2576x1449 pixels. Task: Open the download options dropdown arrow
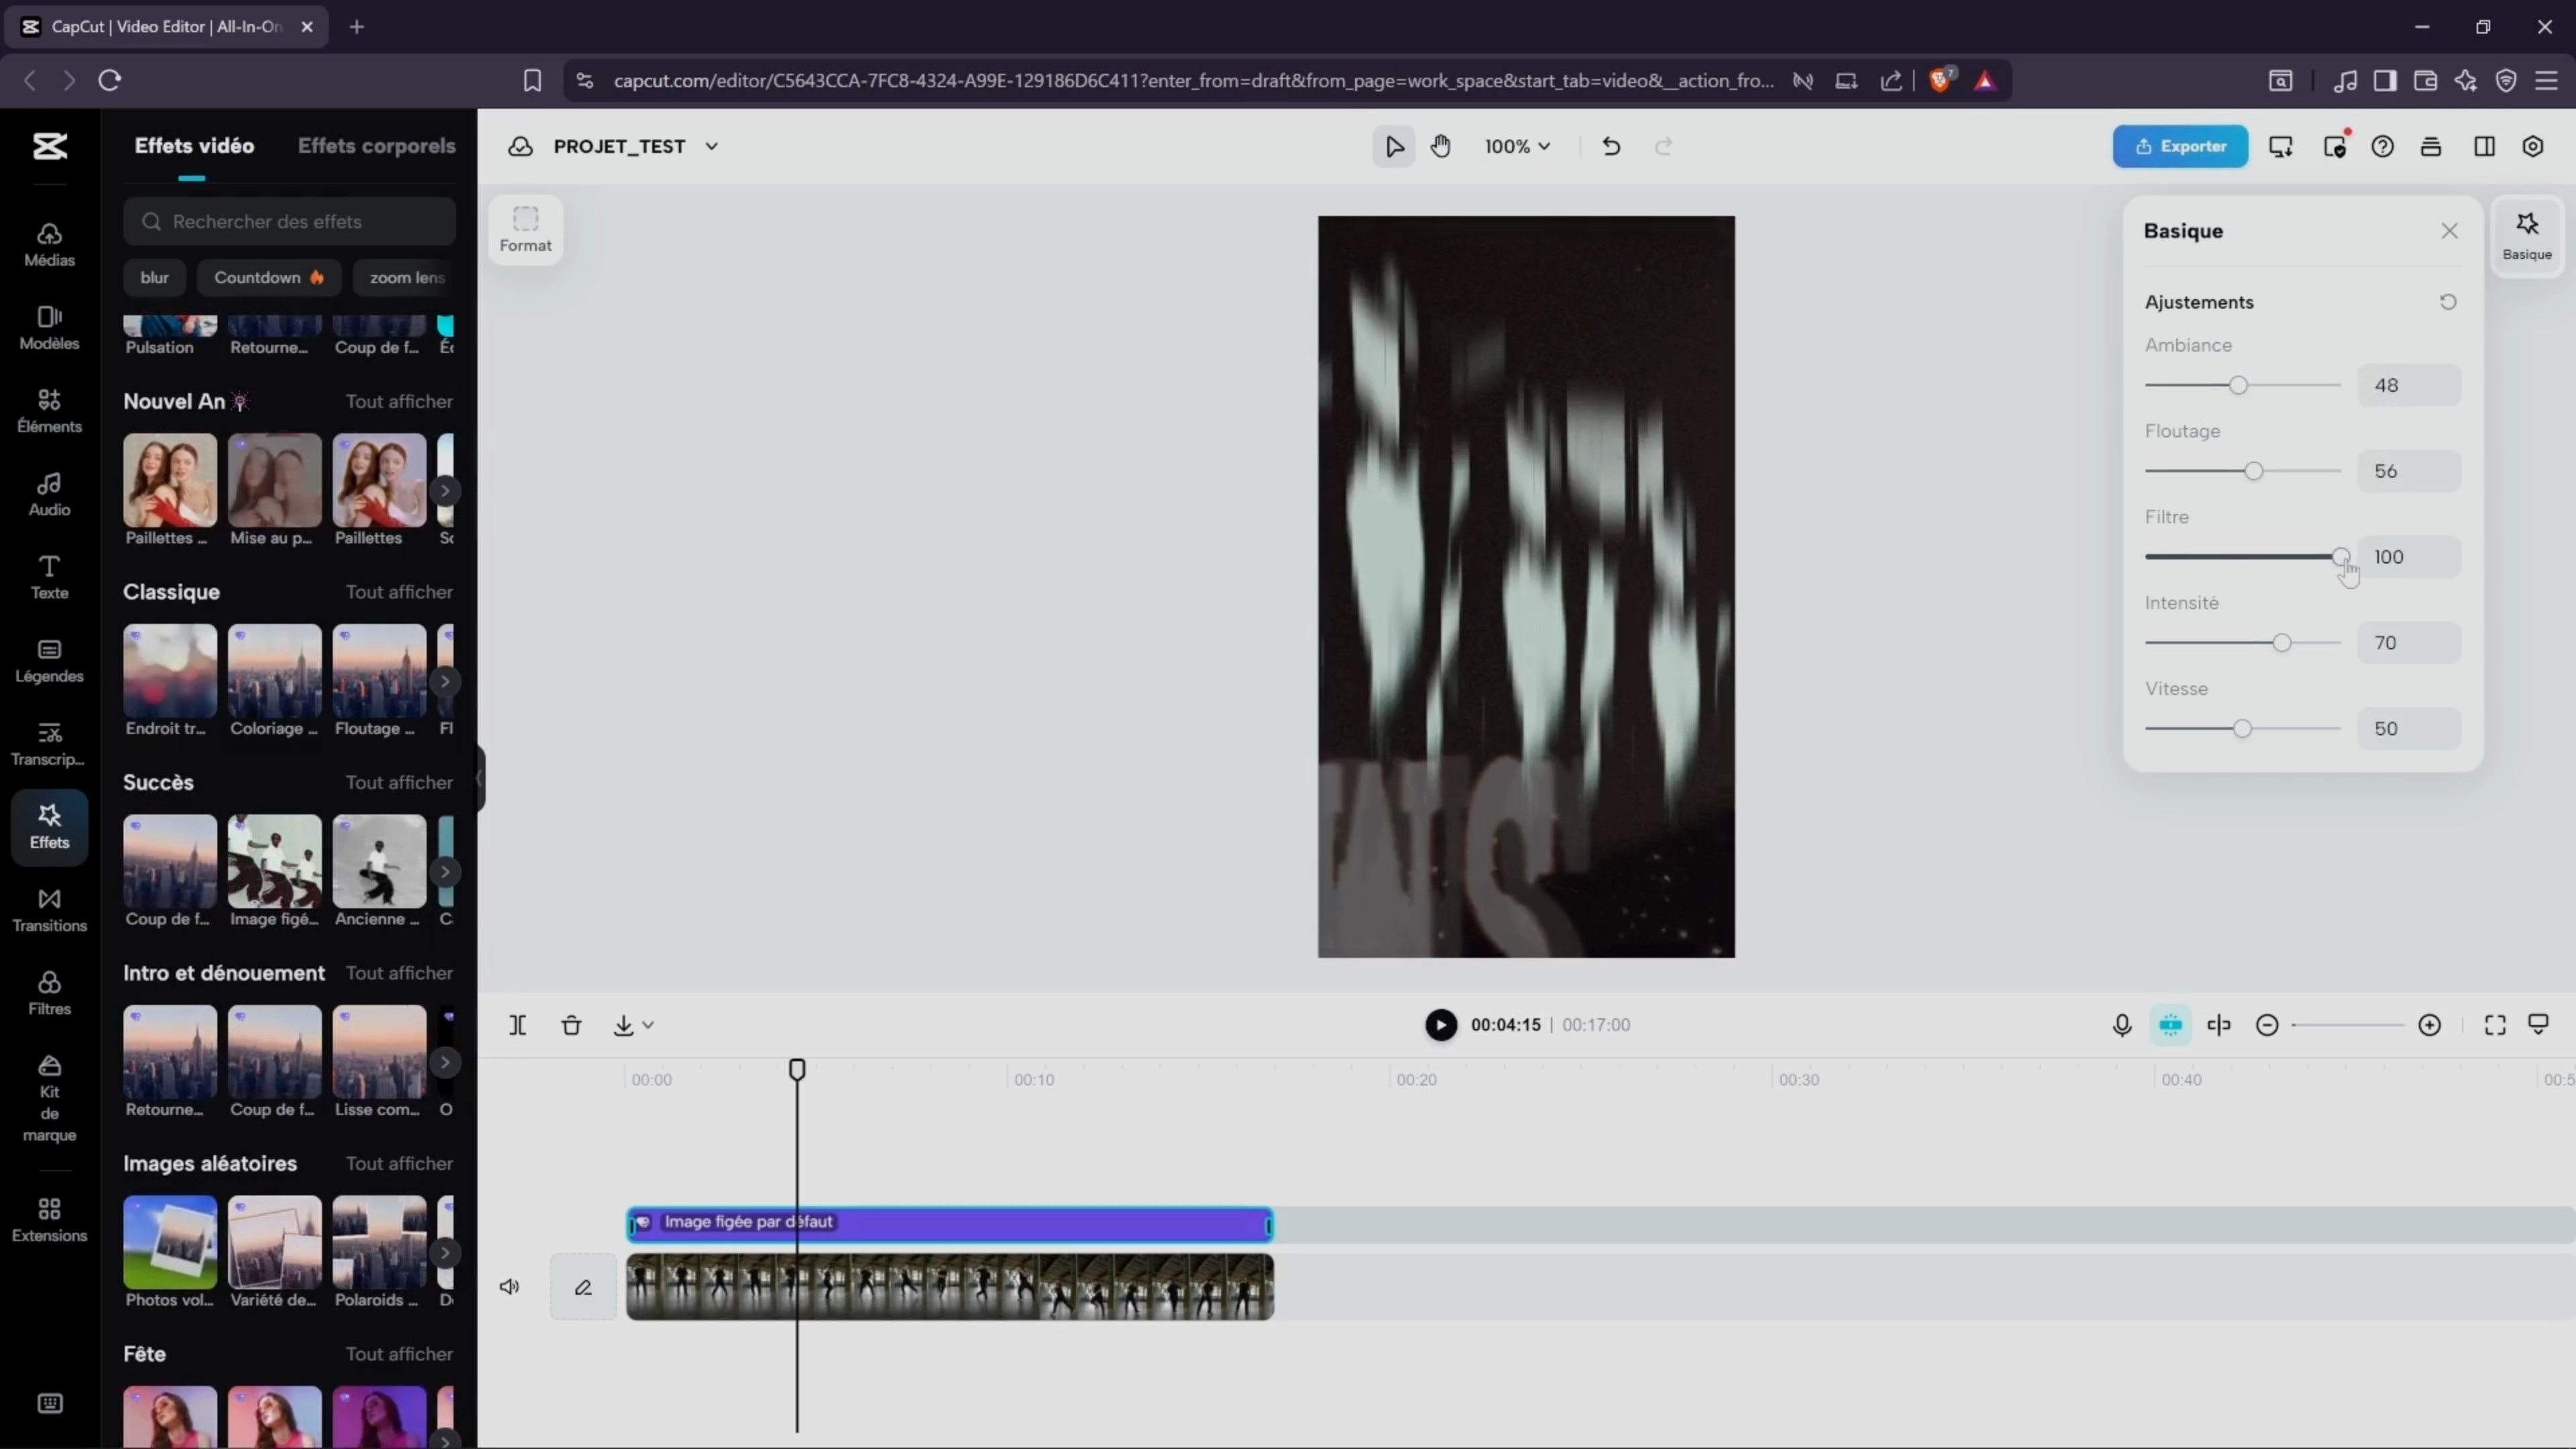[x=648, y=1025]
